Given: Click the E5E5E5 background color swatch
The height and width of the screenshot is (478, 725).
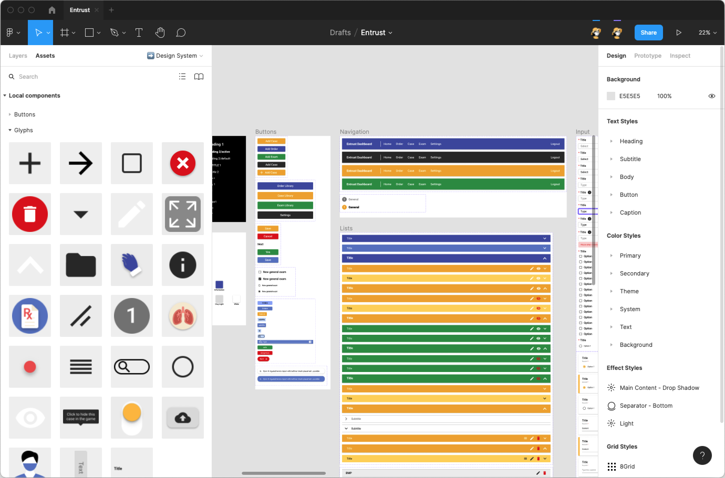Looking at the screenshot, I should tap(611, 96).
